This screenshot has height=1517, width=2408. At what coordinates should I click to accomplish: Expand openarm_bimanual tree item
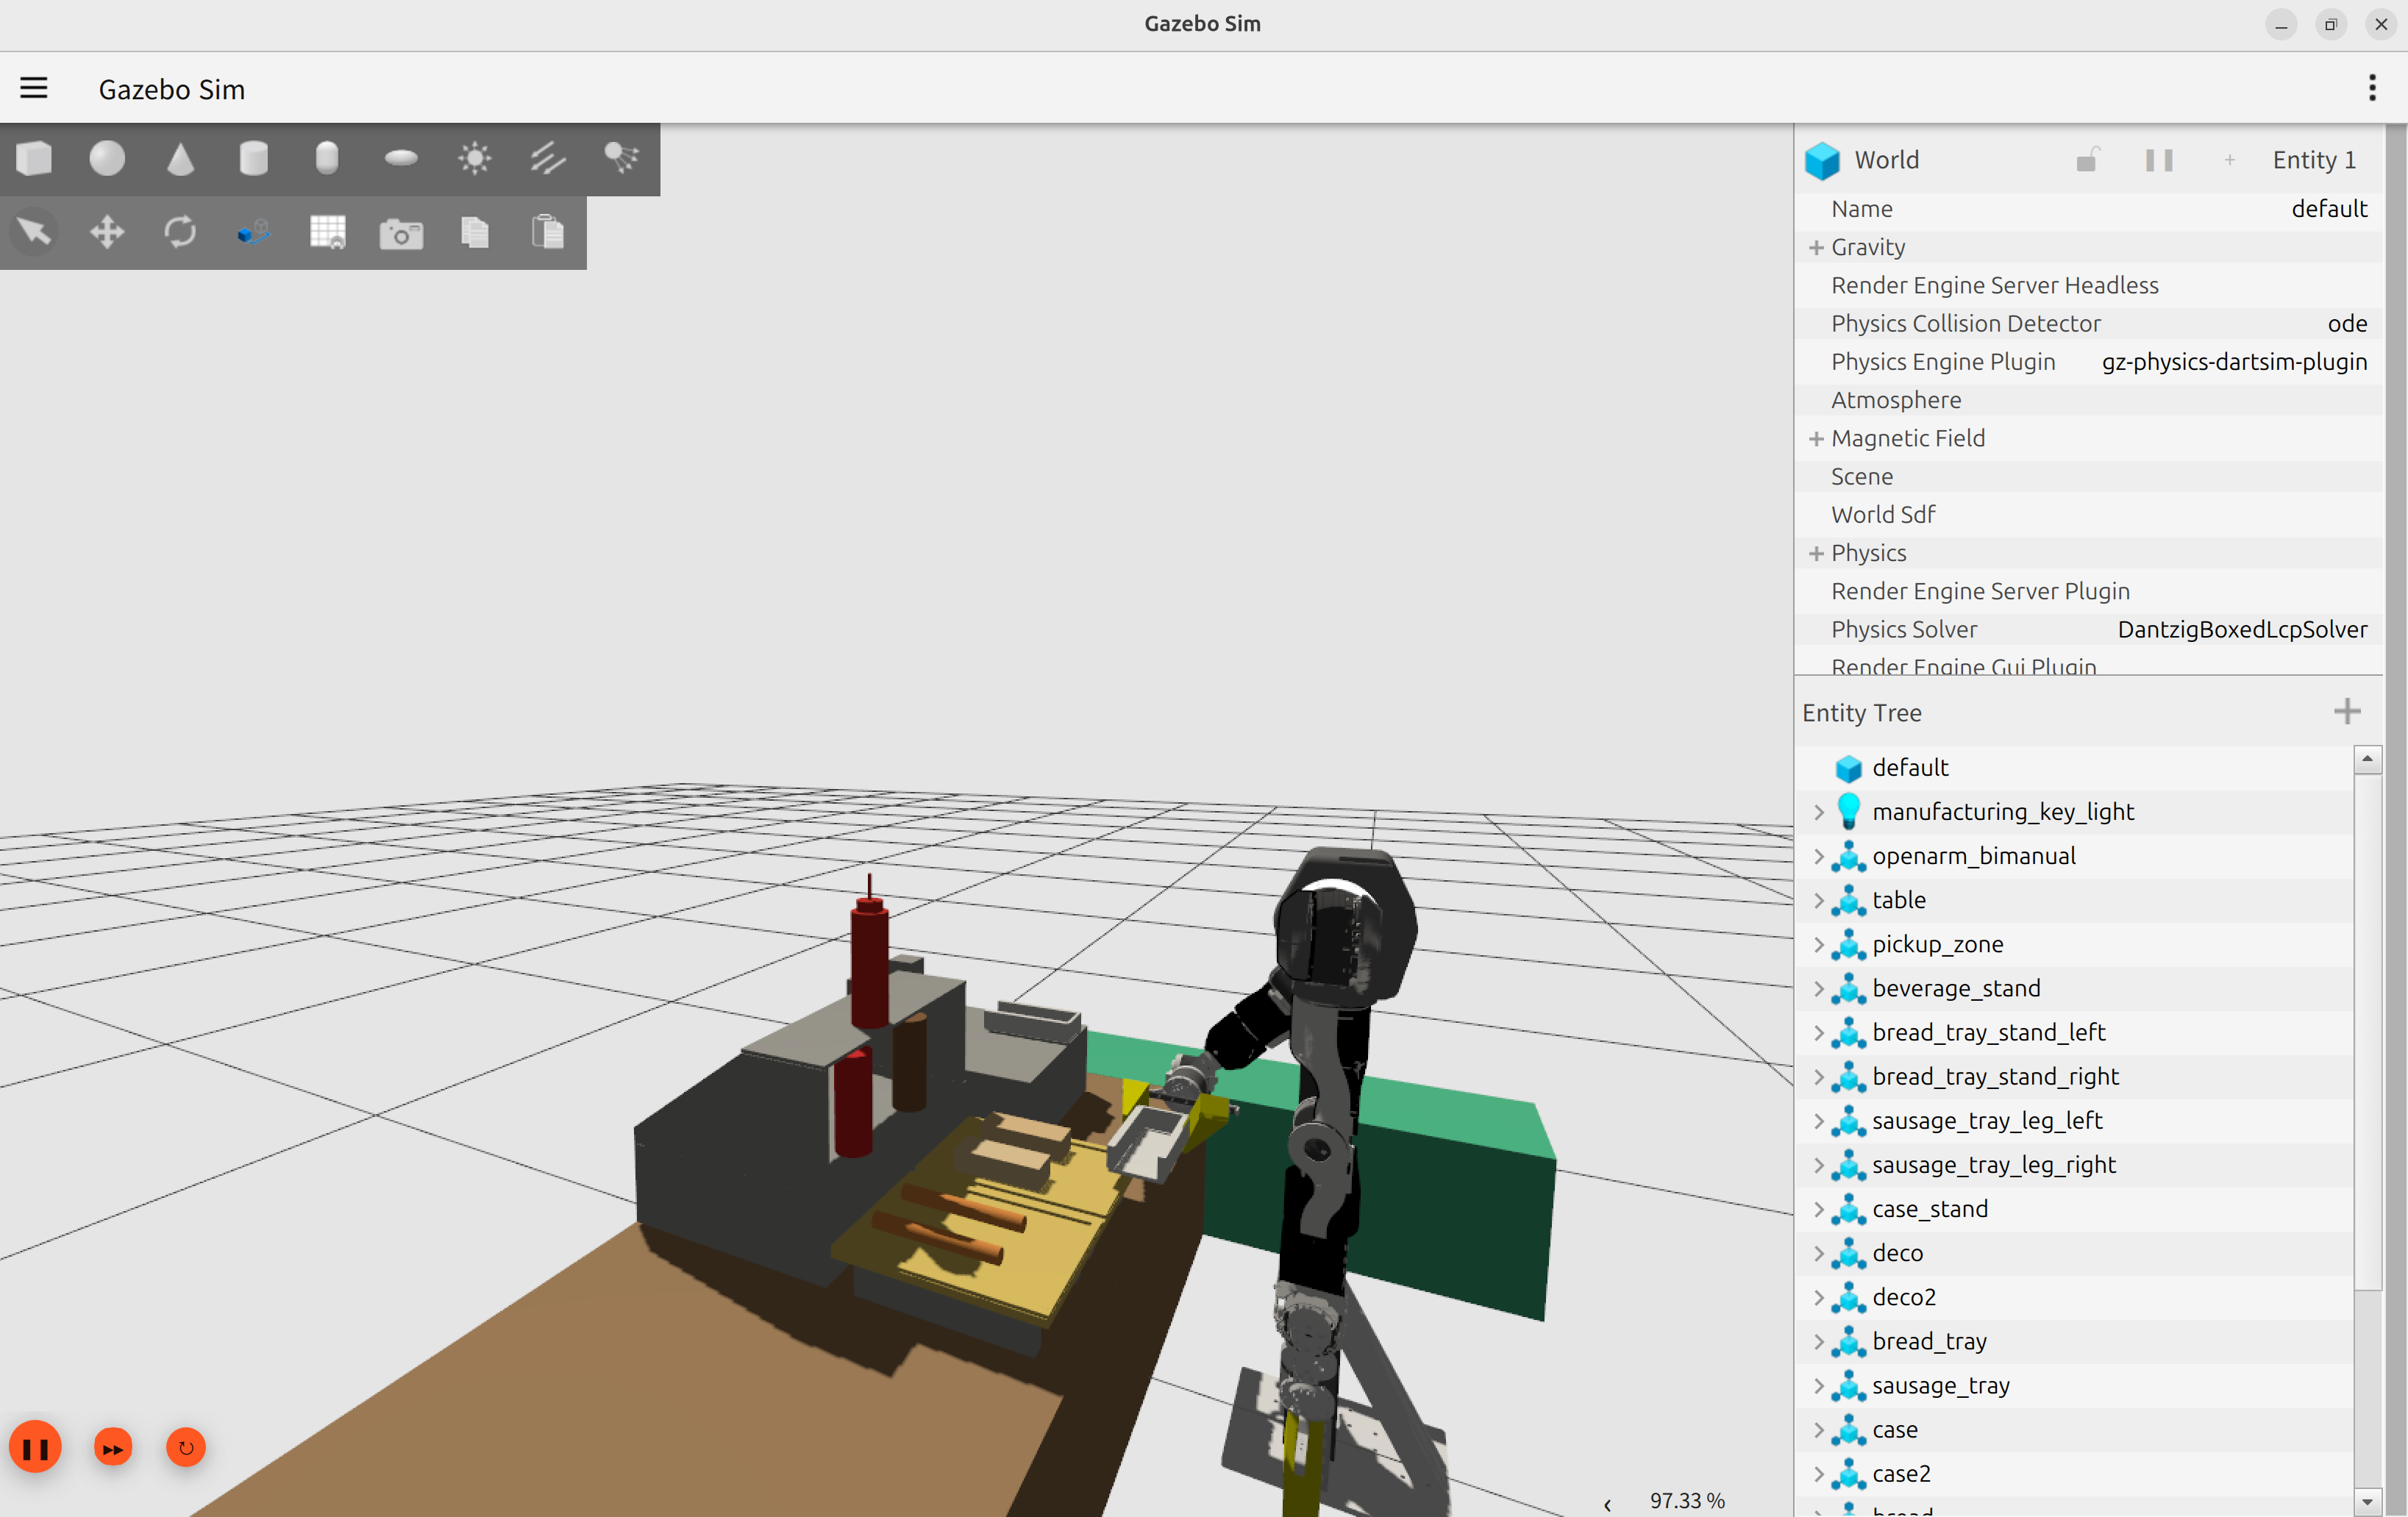point(1818,856)
